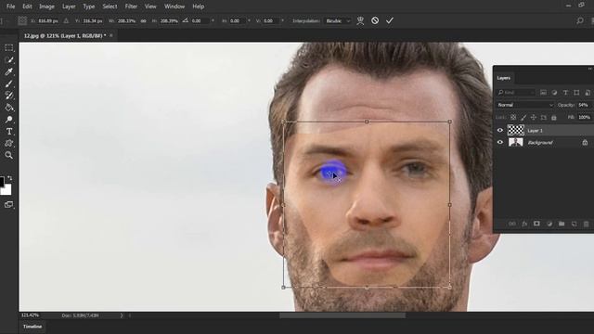
Task: Click the reference point location grid
Action: point(22,20)
